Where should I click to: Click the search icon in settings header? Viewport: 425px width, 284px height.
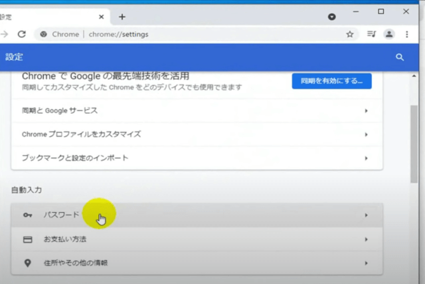400,57
